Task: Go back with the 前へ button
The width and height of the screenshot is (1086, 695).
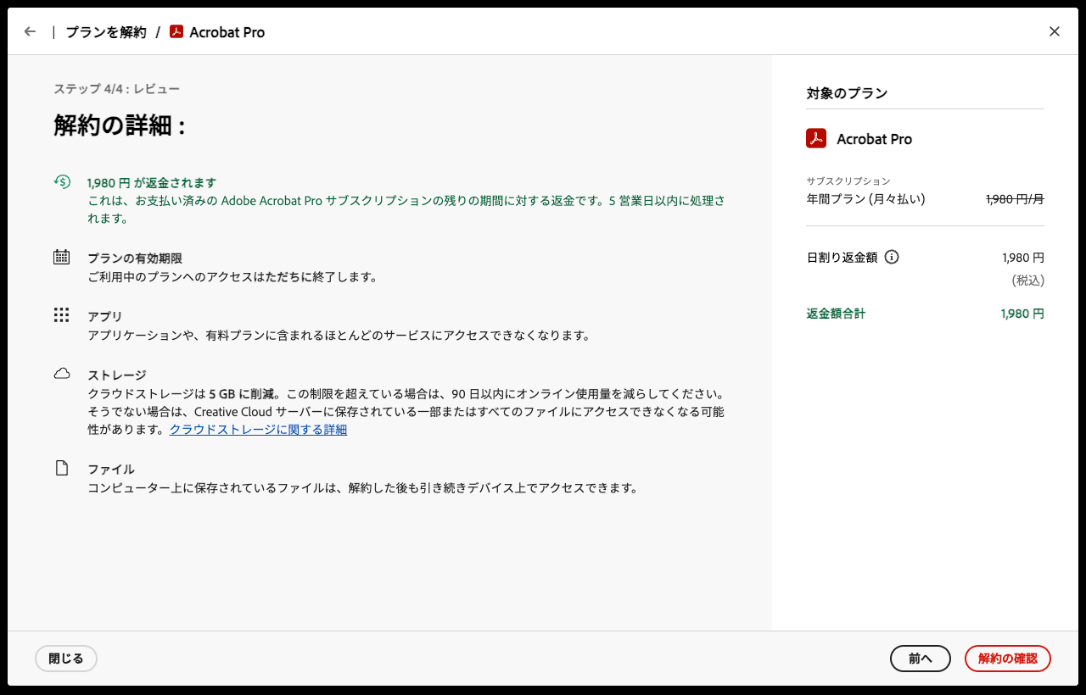Action: (921, 659)
